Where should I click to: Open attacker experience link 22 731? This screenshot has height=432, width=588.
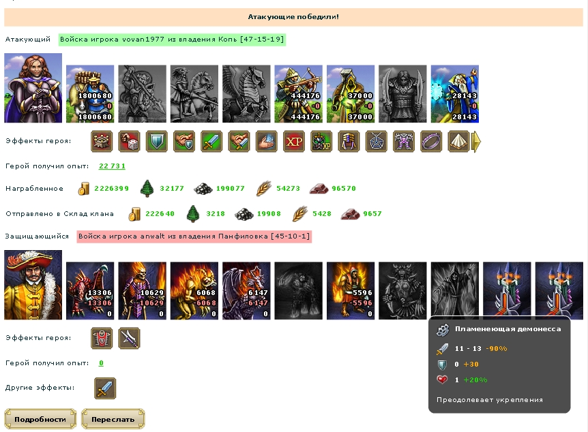(x=112, y=166)
